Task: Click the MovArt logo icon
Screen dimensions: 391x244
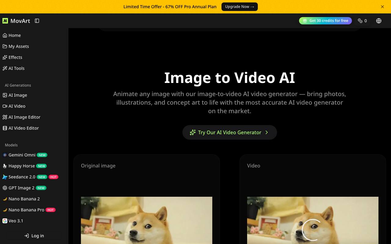Action: point(5,21)
